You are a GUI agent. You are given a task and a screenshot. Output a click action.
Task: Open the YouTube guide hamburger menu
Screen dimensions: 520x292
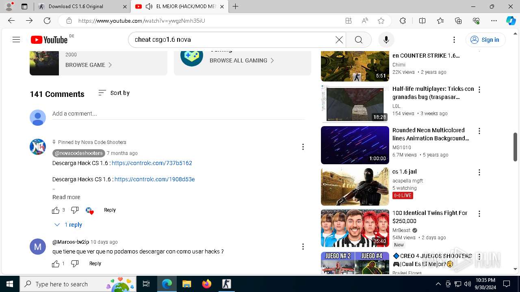[x=16, y=39]
